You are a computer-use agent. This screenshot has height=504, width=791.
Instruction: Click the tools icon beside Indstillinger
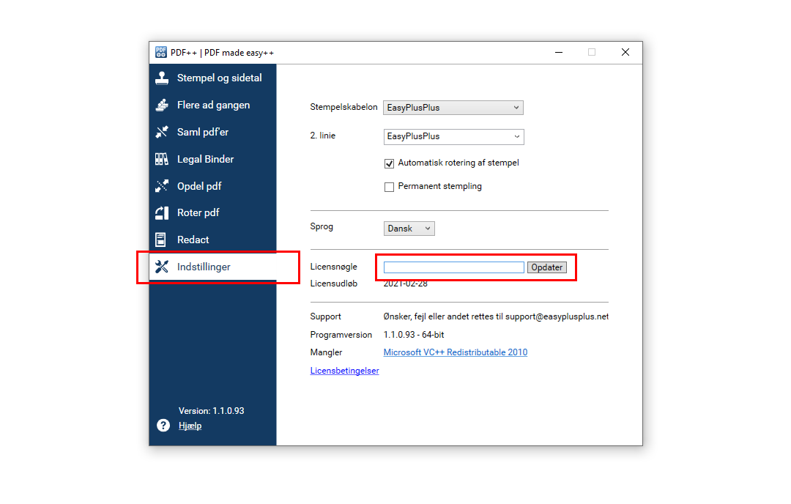click(x=162, y=267)
